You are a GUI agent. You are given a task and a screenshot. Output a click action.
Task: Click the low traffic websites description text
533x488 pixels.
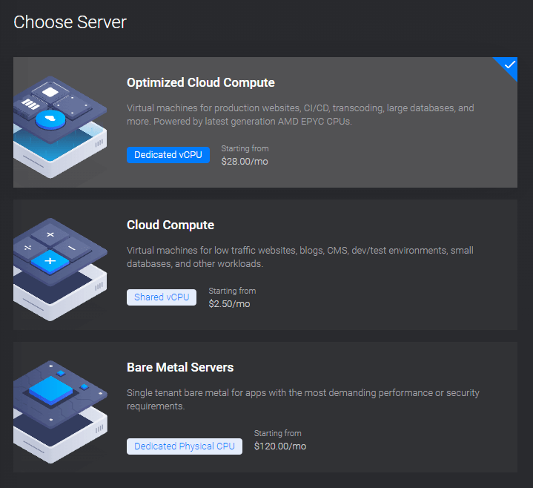point(300,257)
